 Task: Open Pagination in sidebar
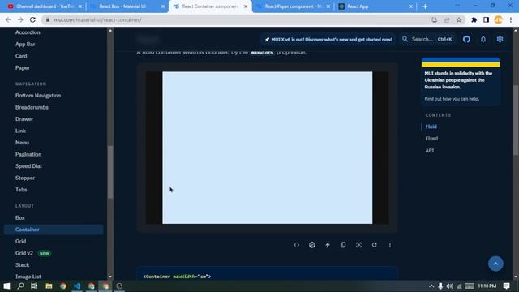28,154
